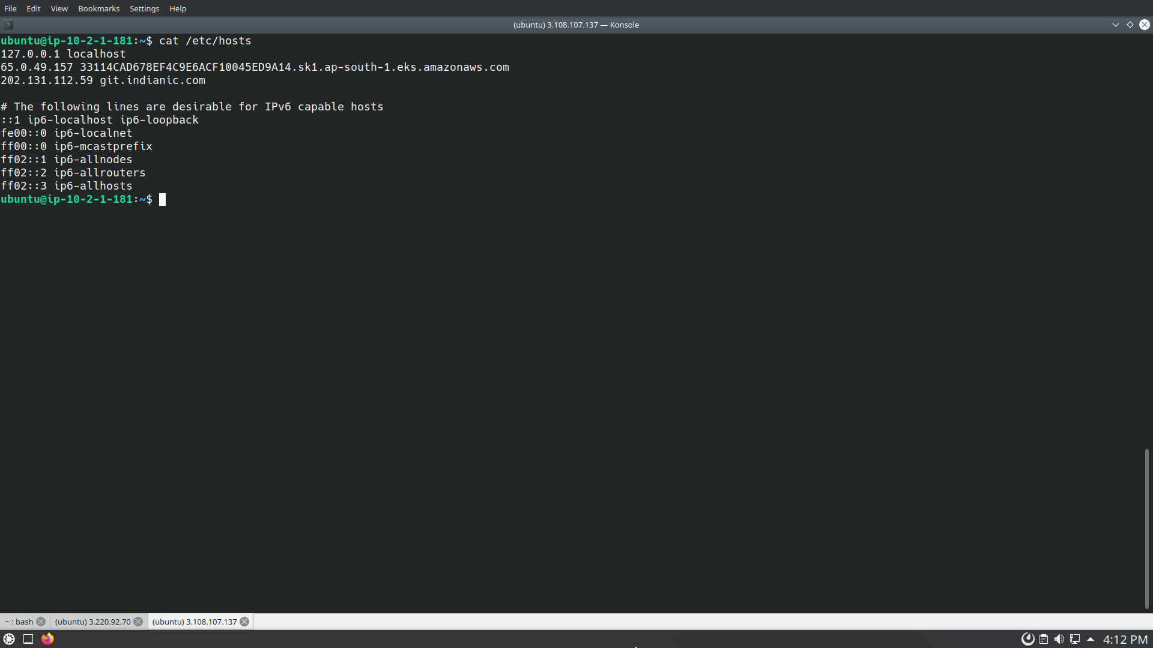
Task: Switch to the (ubuntu) 3.220.92.70 tab
Action: click(92, 622)
